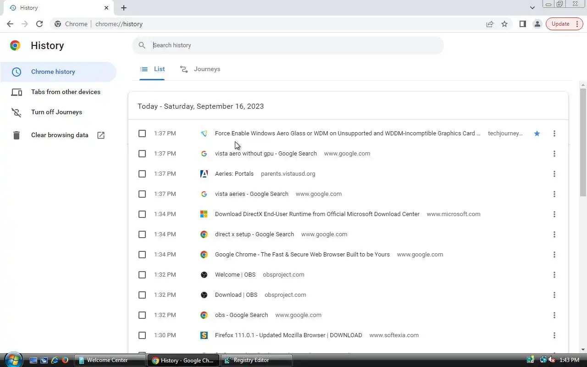
Task: Click the Aeries Portals favicon
Action: tap(204, 174)
